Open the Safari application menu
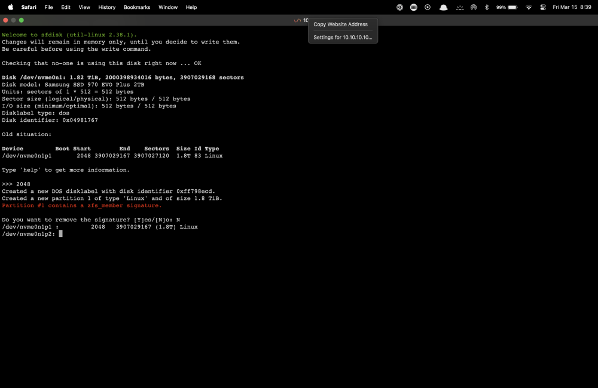The width and height of the screenshot is (598, 388). [x=29, y=7]
